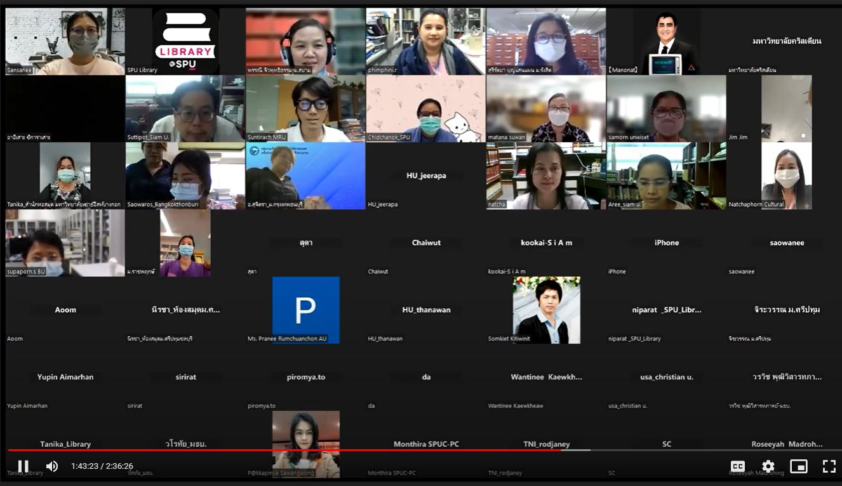842x486 pixels.
Task: Click the supaporn.s BU video tile
Action: coord(65,243)
